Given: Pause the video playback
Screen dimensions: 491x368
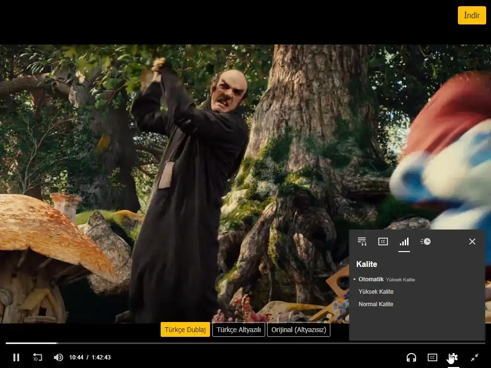Looking at the screenshot, I should [16, 357].
